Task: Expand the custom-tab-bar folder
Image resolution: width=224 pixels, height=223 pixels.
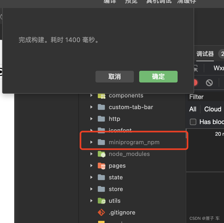Action: [x=91, y=107]
